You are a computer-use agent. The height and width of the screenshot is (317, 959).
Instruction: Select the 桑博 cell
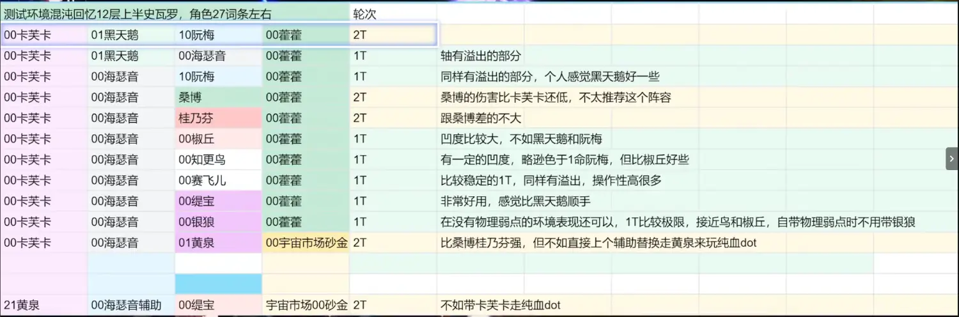click(x=217, y=97)
